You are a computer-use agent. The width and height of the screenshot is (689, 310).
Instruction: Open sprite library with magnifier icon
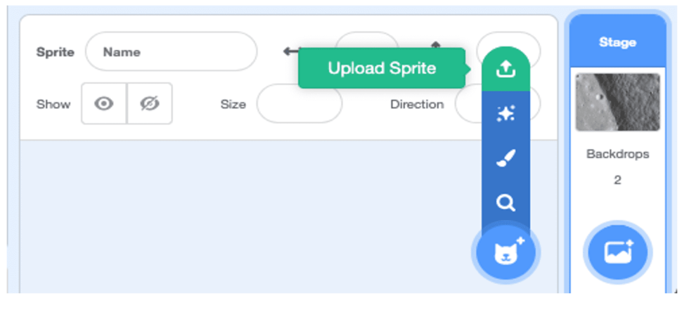(x=506, y=203)
